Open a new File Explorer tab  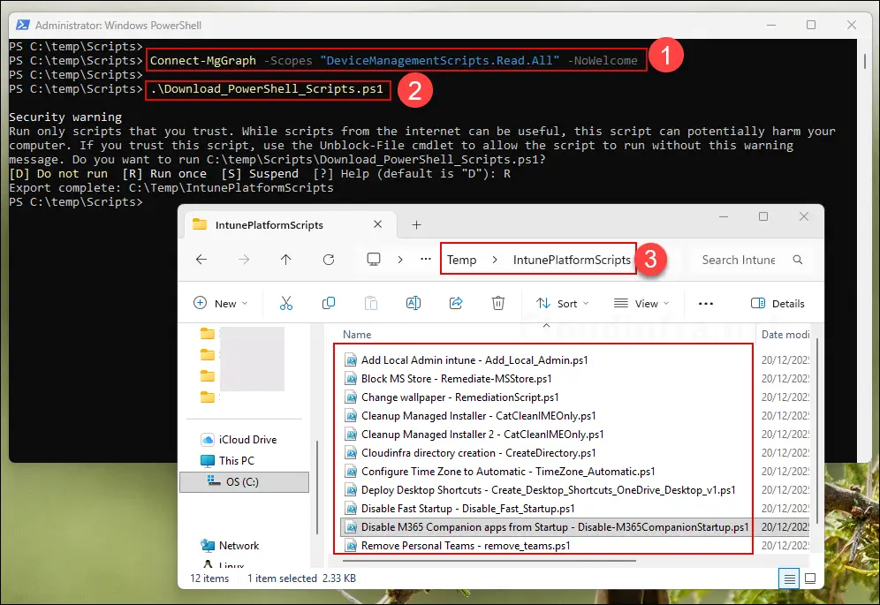coord(416,224)
